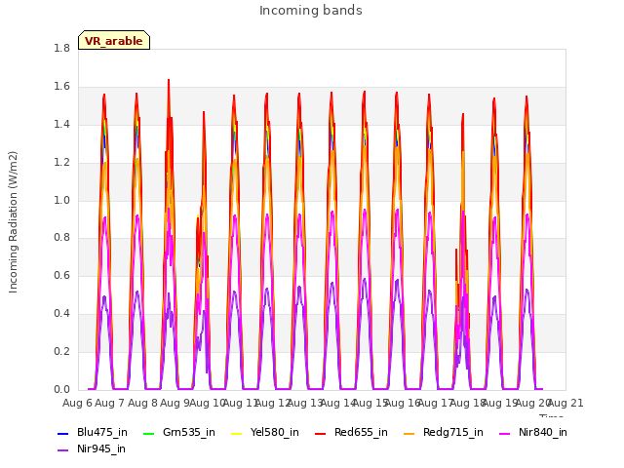Click the Aug 6 x-axis date label
The image size is (624, 468).
point(77,404)
